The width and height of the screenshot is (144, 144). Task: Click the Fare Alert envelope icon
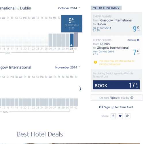click(x=101, y=107)
